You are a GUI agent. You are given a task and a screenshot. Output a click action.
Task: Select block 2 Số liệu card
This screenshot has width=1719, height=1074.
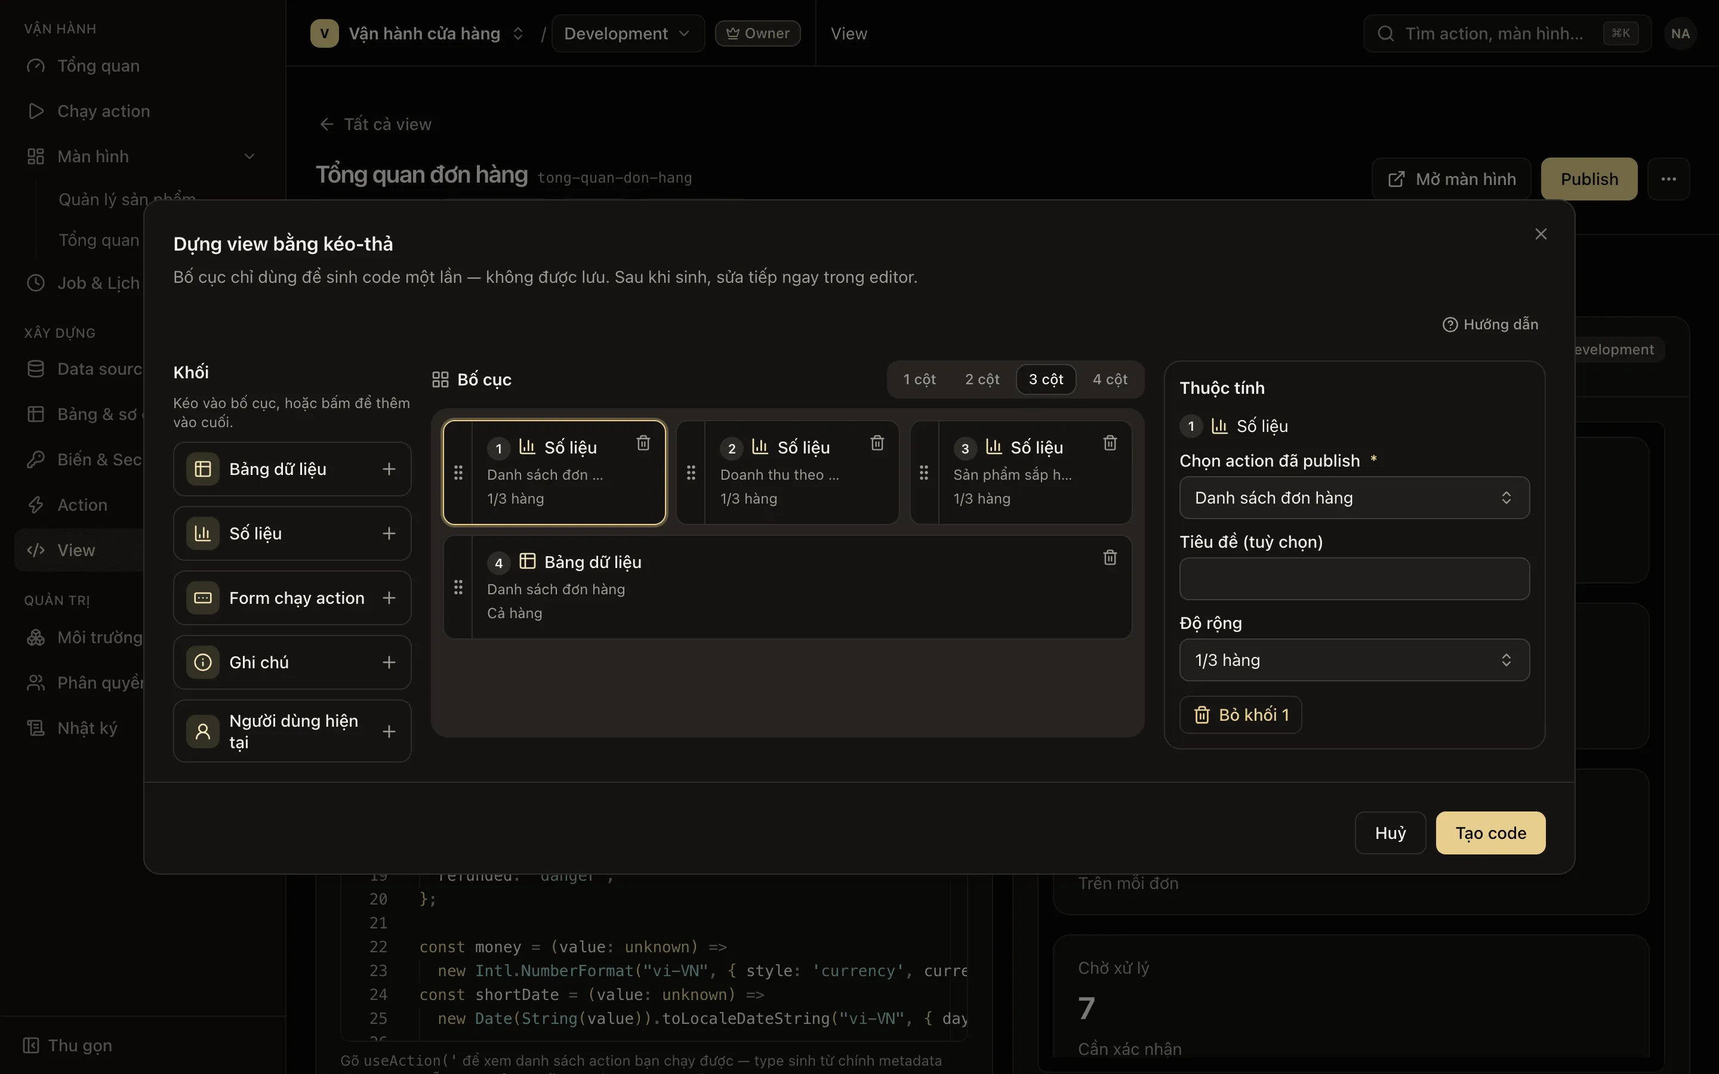pyautogui.click(x=788, y=473)
